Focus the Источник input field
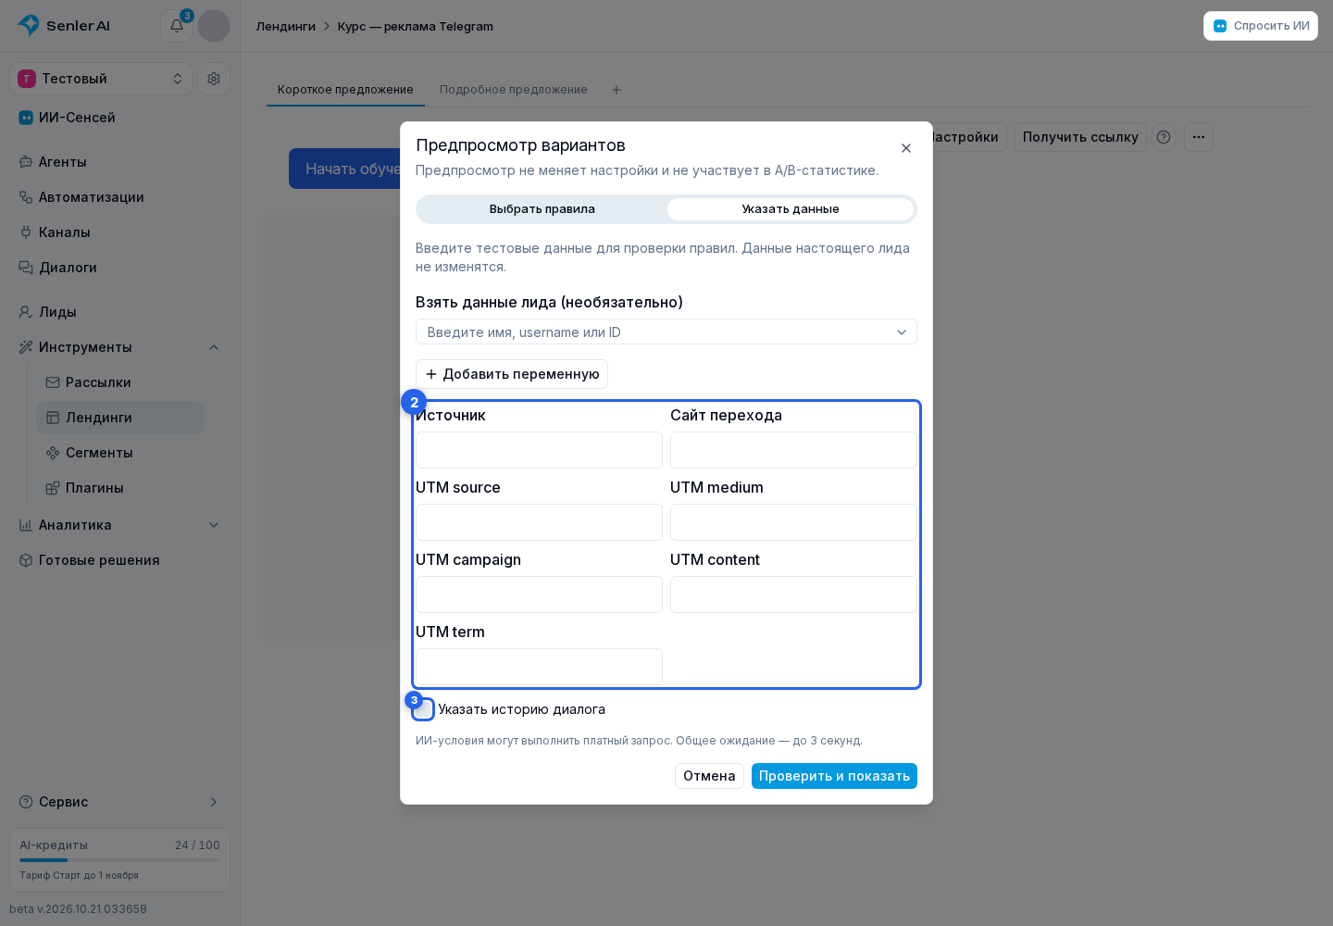1333x926 pixels. (539, 450)
